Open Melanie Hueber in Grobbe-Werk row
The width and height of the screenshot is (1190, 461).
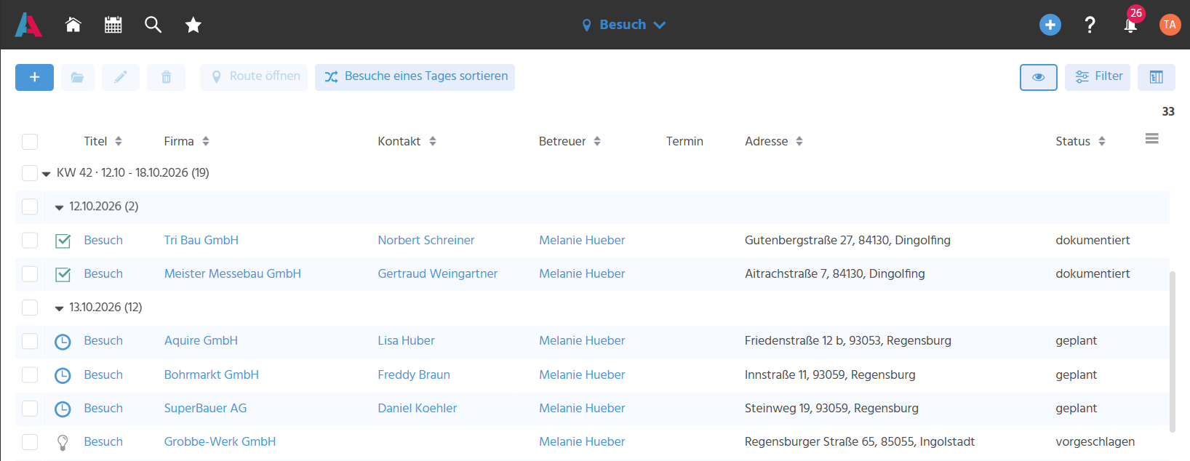[x=582, y=441]
